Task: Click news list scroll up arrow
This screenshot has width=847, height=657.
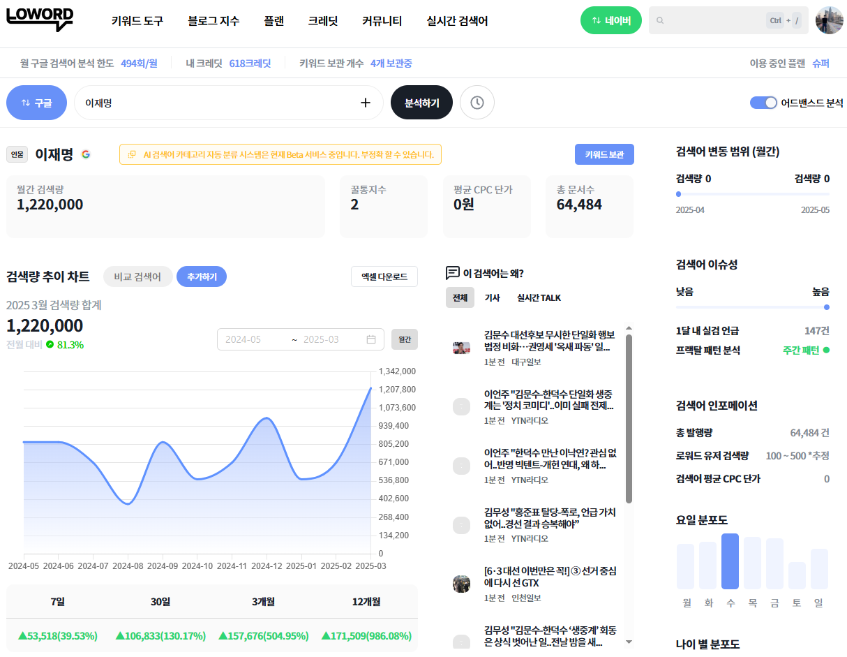Action: 629,327
